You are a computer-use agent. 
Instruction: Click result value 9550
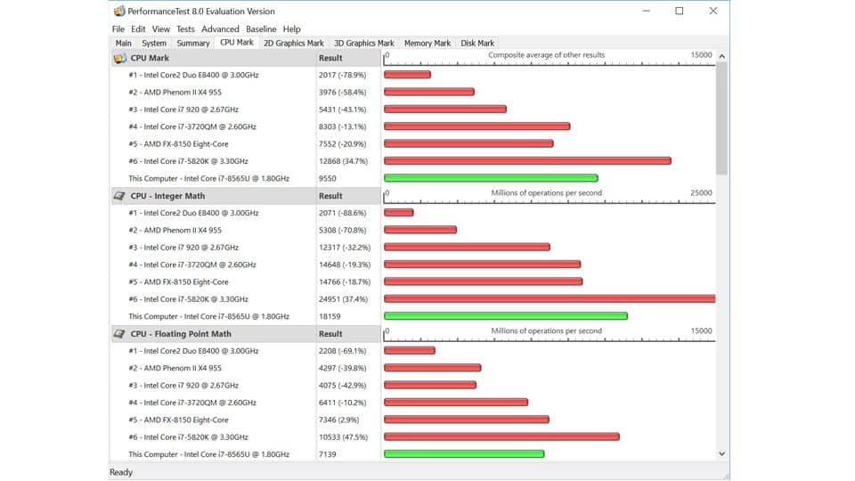(x=327, y=178)
